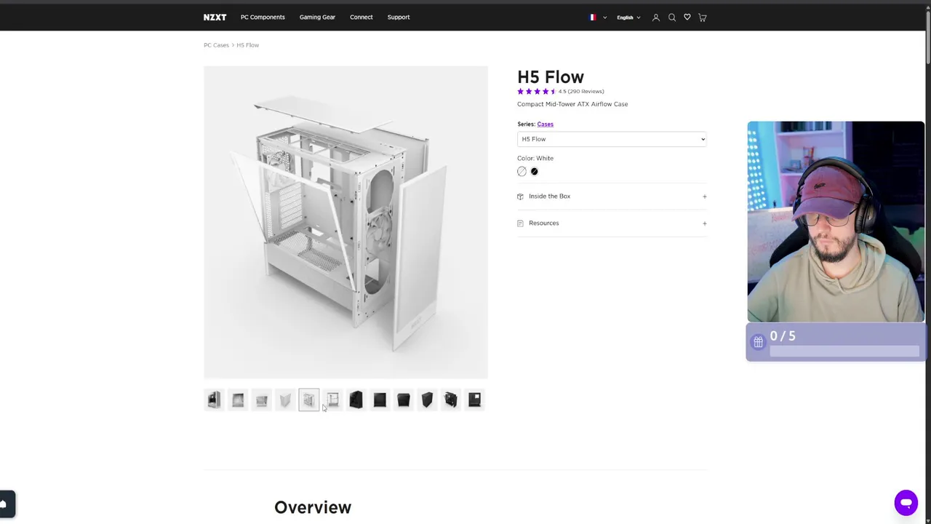The image size is (931, 524).
Task: Click the star rating icons
Action: coord(536,92)
